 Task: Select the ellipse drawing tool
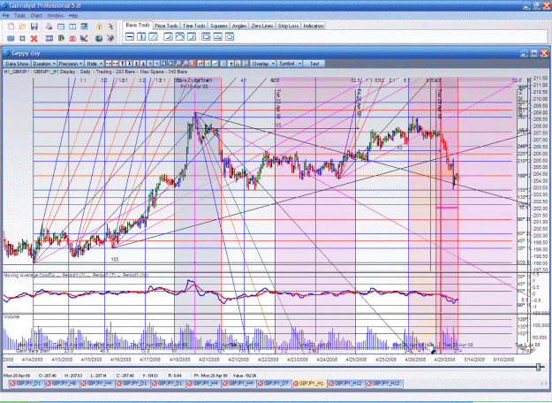[x=230, y=36]
